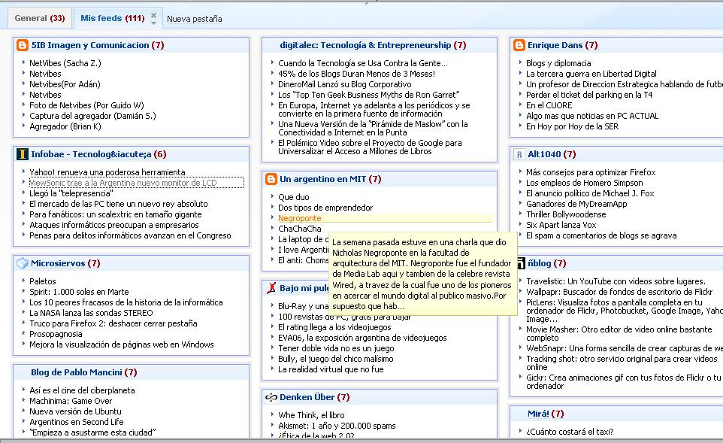Open the Mis feeds tab options arrow

[x=153, y=22]
